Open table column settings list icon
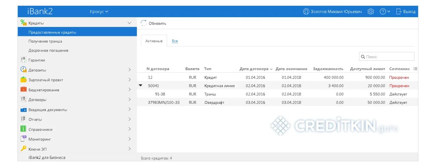Screen dimensions: 431x168 [415, 69]
